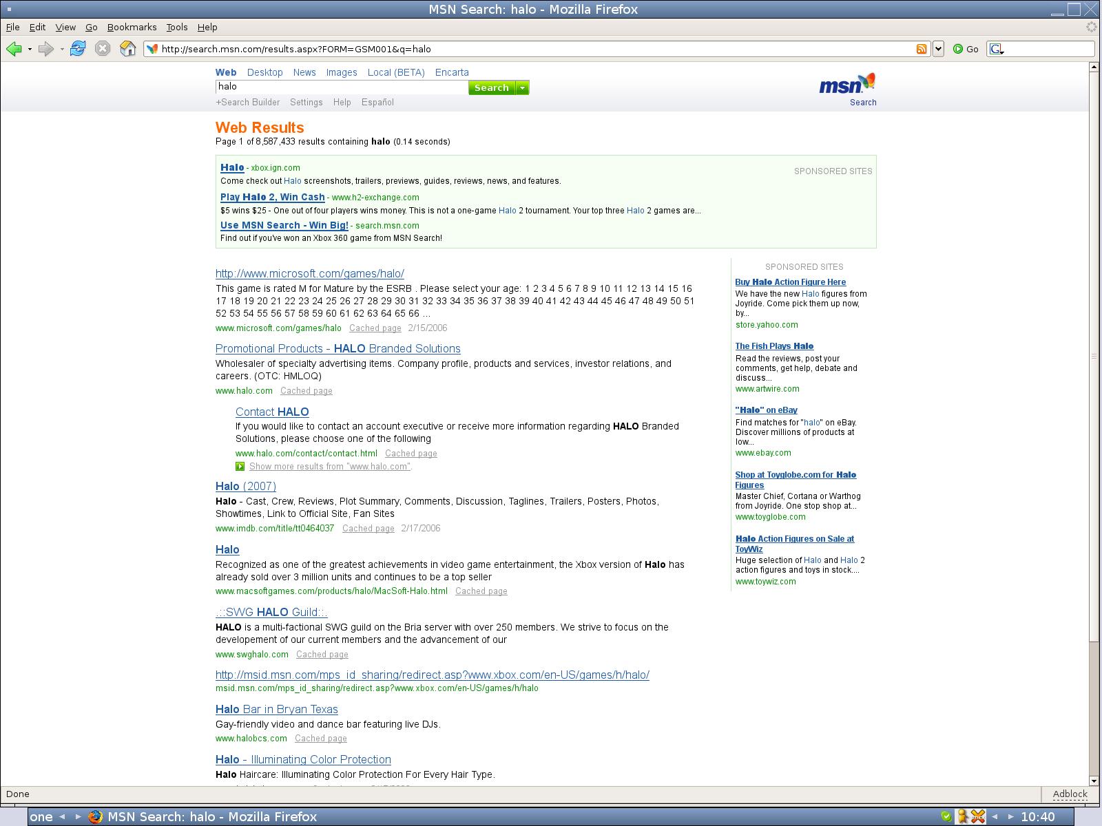Click the RSS feed icon in address bar
The image size is (1102, 826).
[922, 49]
